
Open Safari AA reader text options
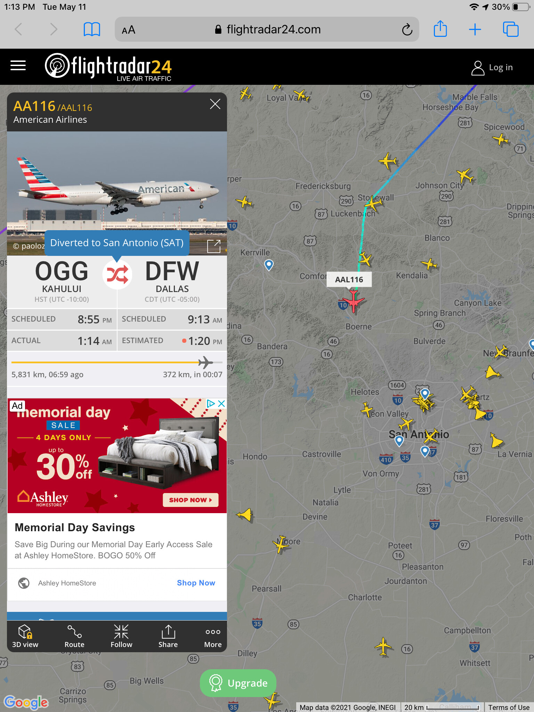tap(128, 30)
